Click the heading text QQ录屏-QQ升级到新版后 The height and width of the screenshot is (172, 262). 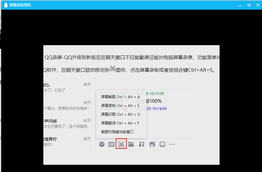tap(73, 58)
